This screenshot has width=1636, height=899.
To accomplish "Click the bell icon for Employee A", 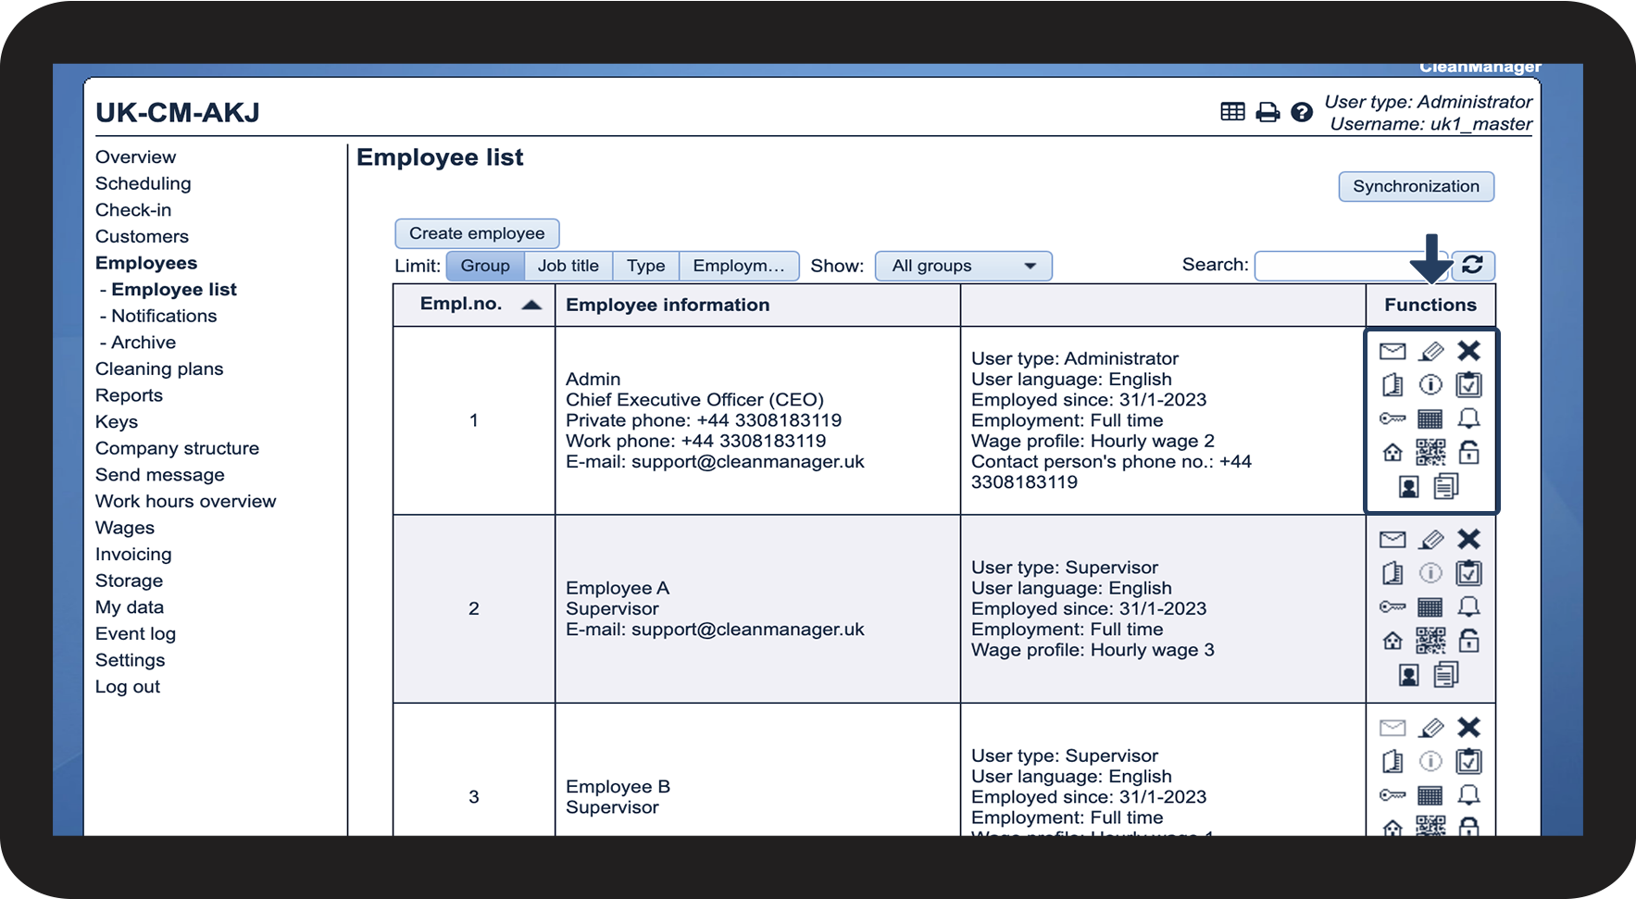I will [1468, 606].
